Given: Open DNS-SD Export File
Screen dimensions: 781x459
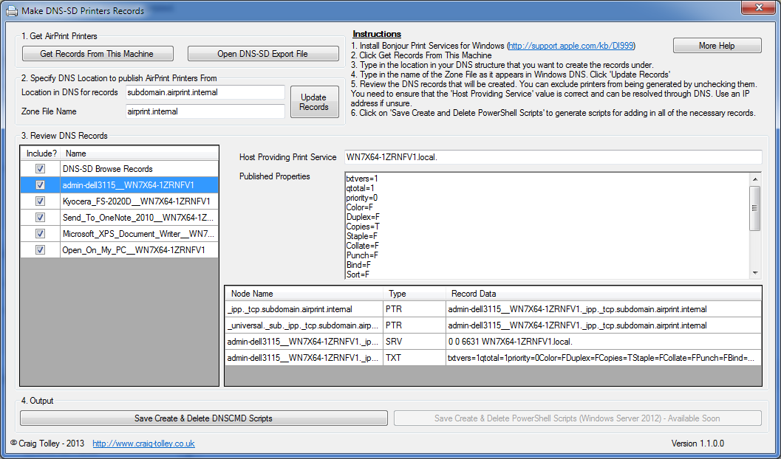Looking at the screenshot, I should tap(263, 54).
